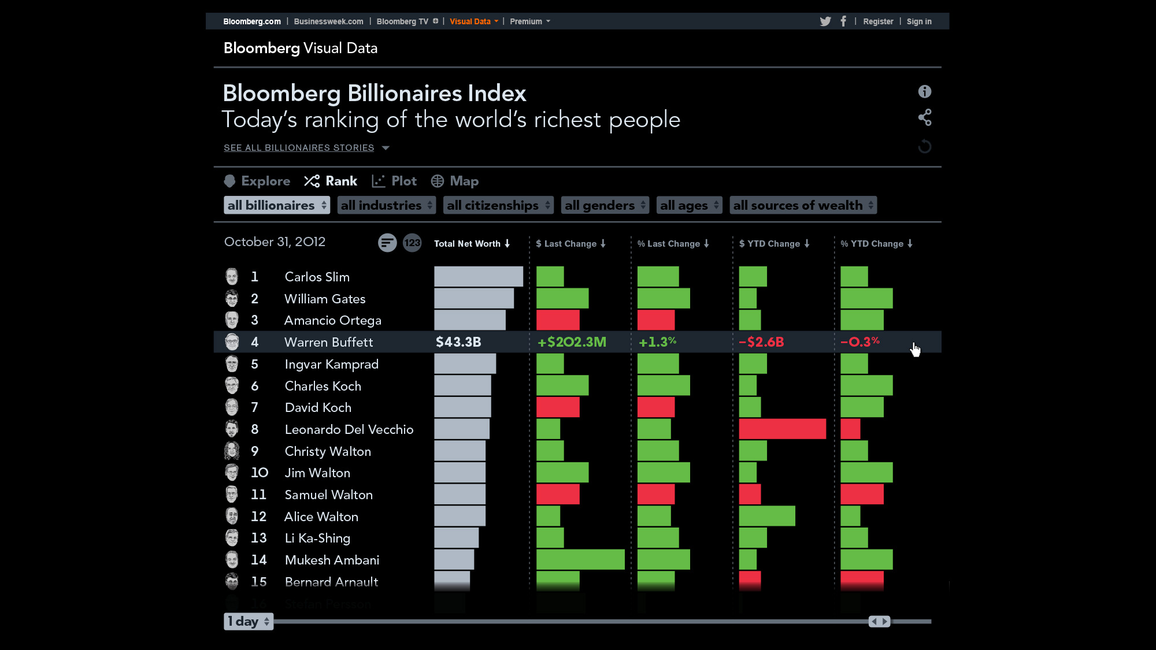Open the all industries dropdown
Image resolution: width=1156 pixels, height=650 pixels.
pos(386,205)
